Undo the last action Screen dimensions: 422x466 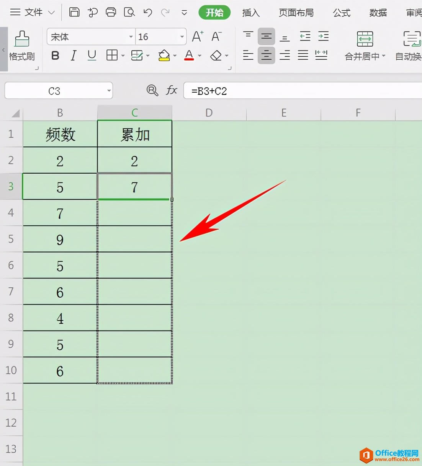point(148,13)
